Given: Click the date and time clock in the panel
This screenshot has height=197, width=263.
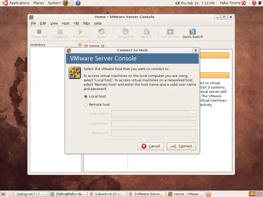Looking at the screenshot, I should click(x=198, y=3).
